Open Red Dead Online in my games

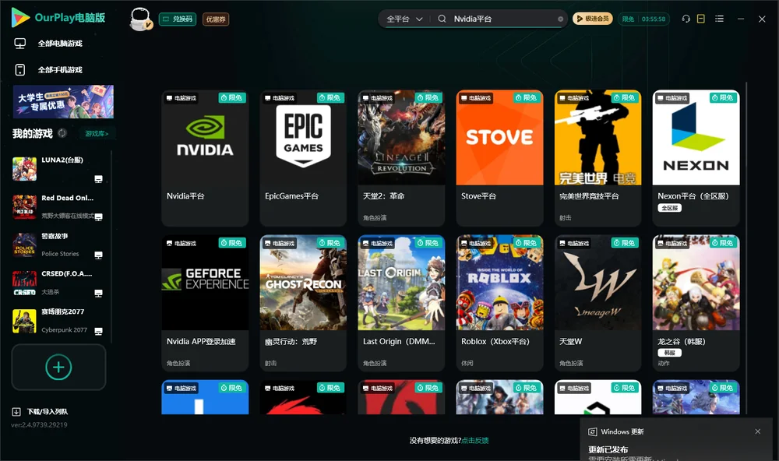tap(58, 206)
